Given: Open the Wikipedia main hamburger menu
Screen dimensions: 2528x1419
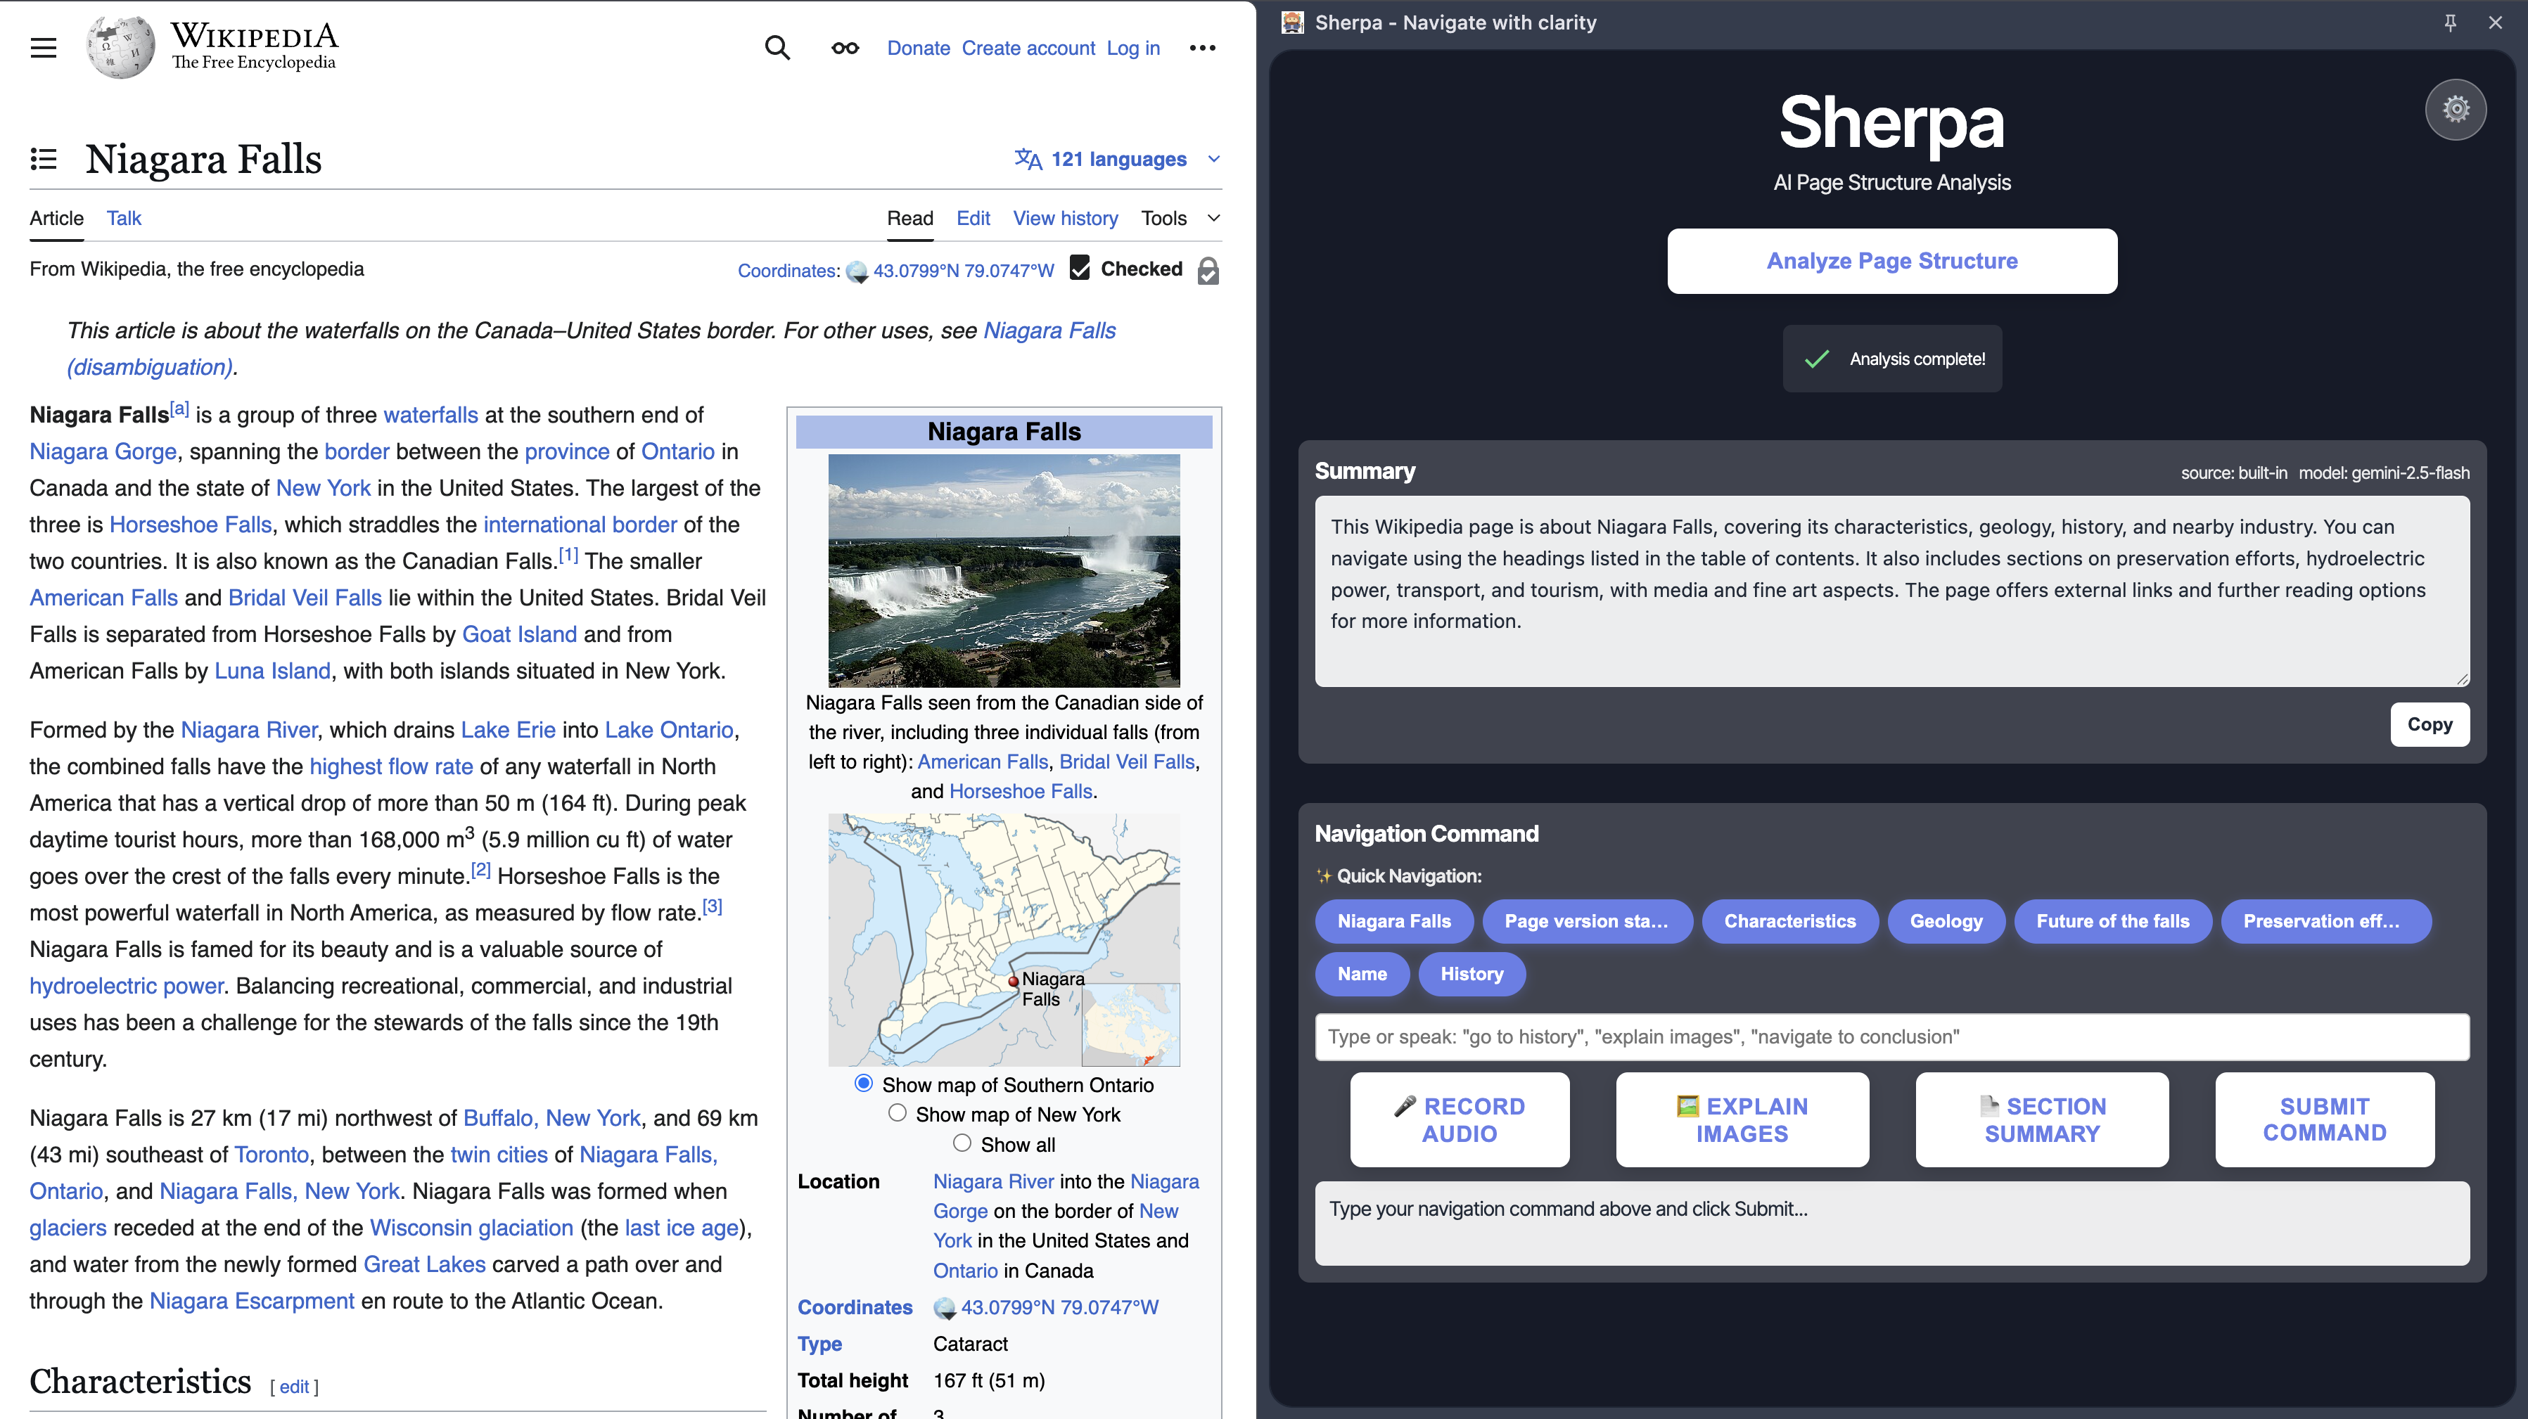Looking at the screenshot, I should [43, 47].
